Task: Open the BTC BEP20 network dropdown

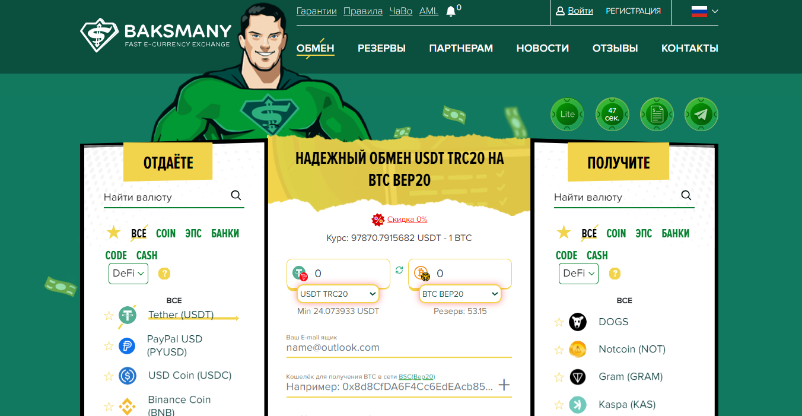Action: click(x=460, y=294)
